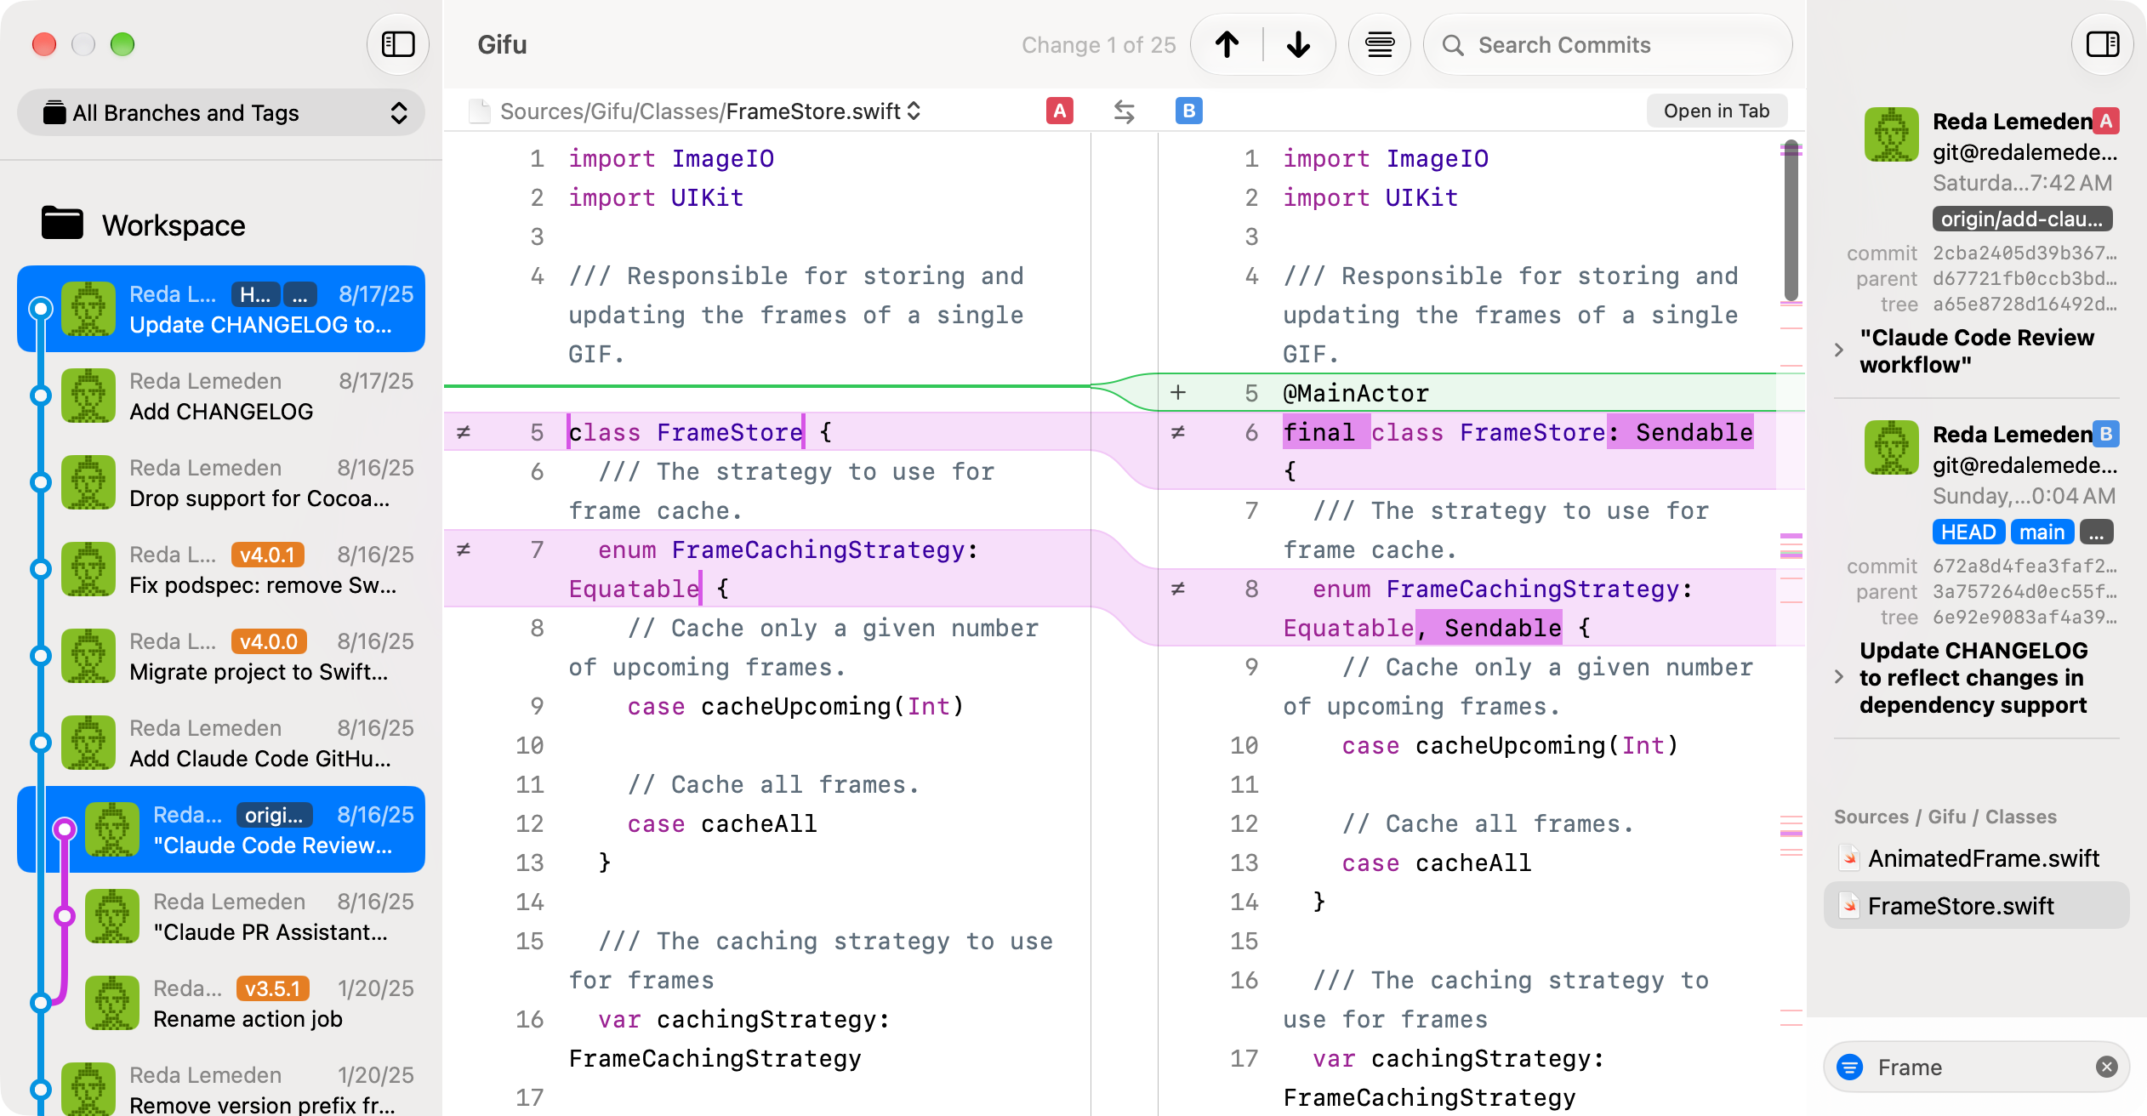Open the All Branches and Tags dropdown
Image resolution: width=2147 pixels, height=1116 pixels.
pyautogui.click(x=221, y=112)
